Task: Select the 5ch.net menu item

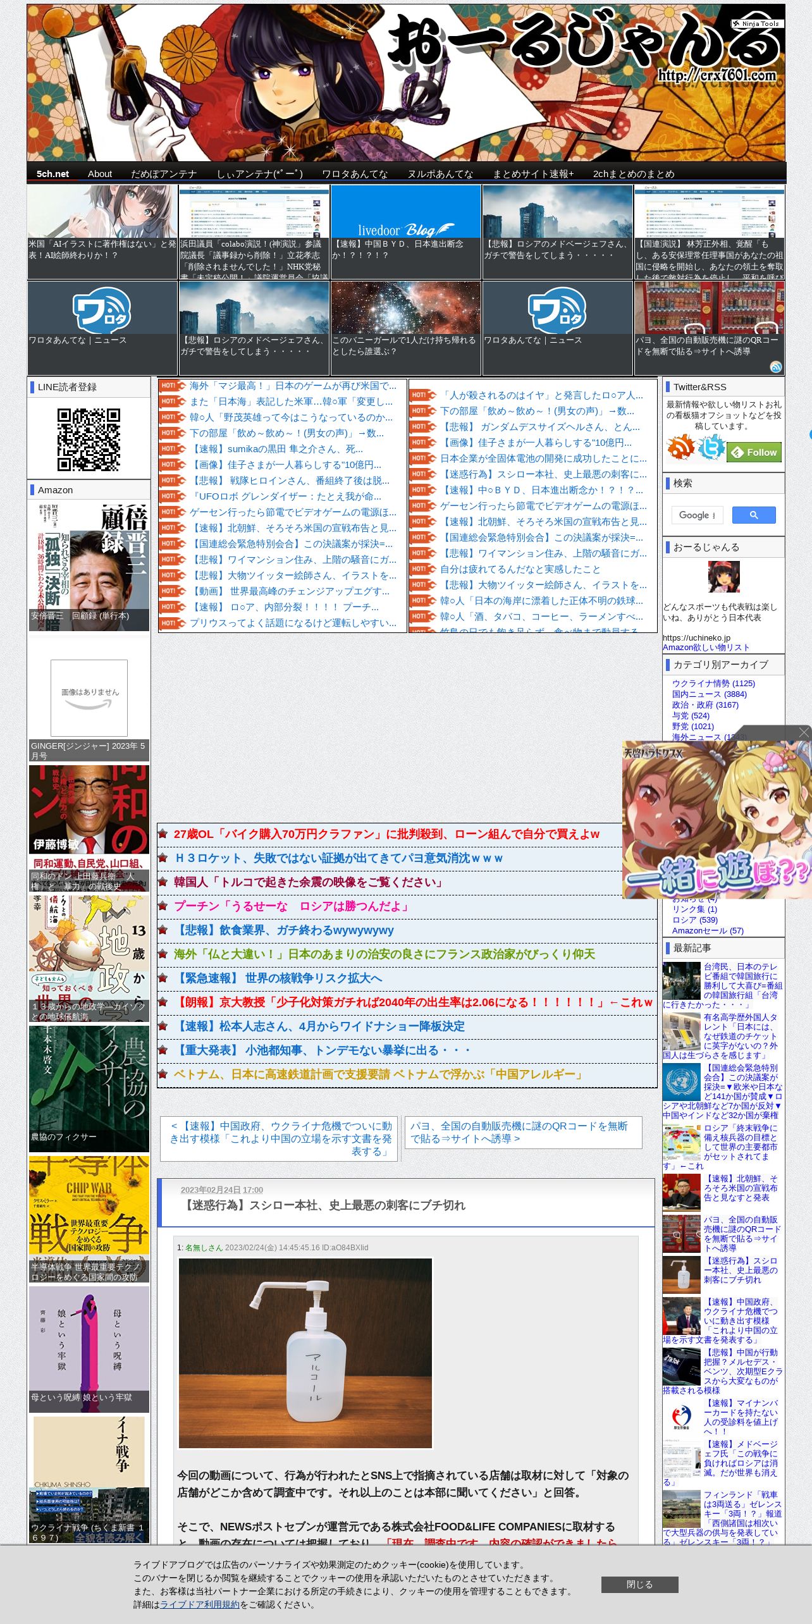Action: (52, 174)
